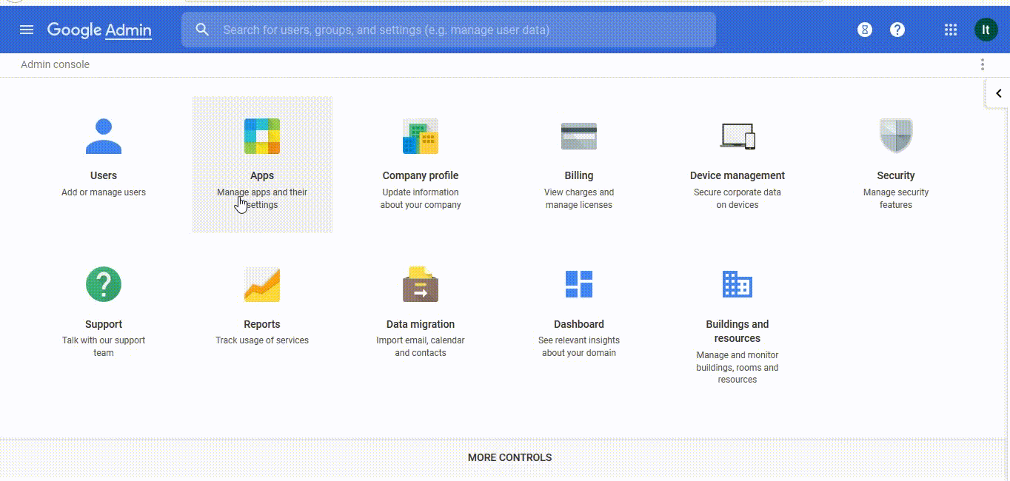Click the Support title text
The width and height of the screenshot is (1010, 481).
tap(104, 324)
